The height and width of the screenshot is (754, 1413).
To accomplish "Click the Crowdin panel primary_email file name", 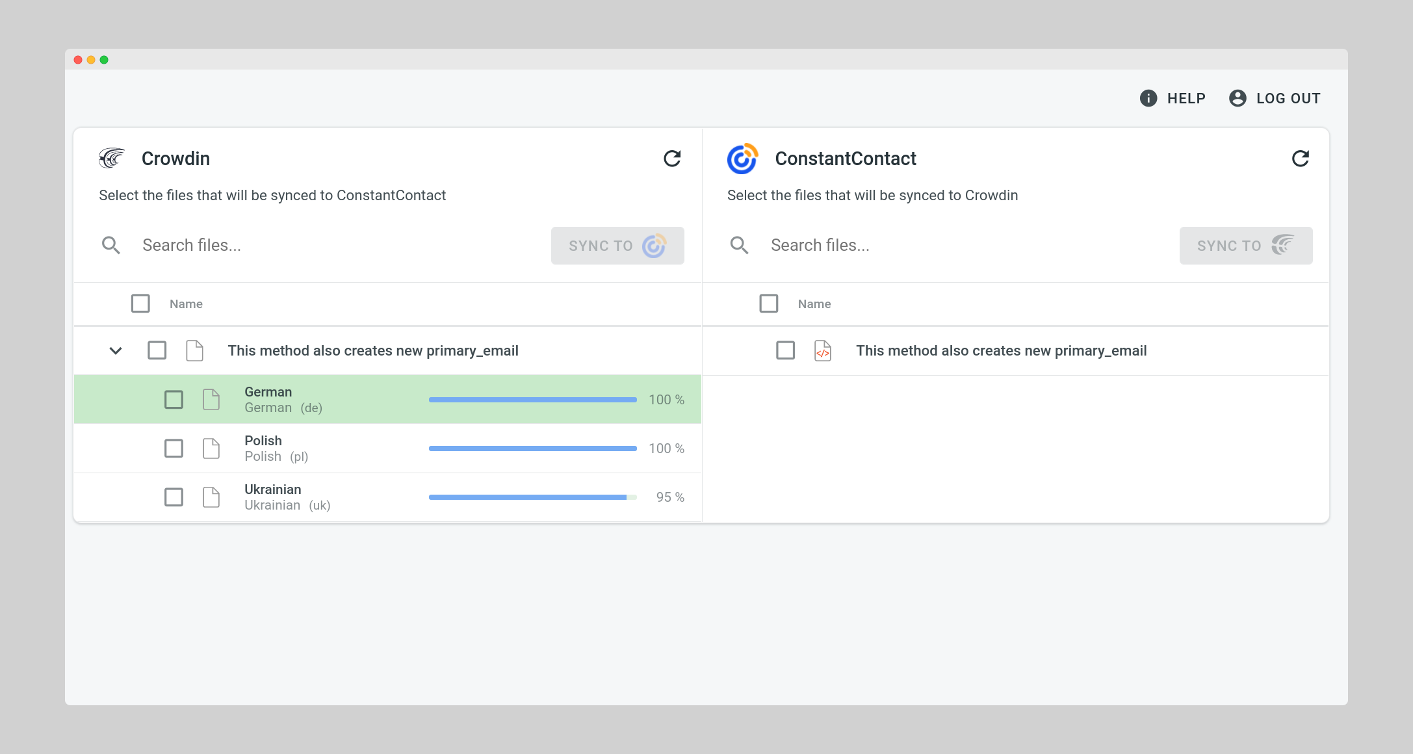I will (373, 351).
